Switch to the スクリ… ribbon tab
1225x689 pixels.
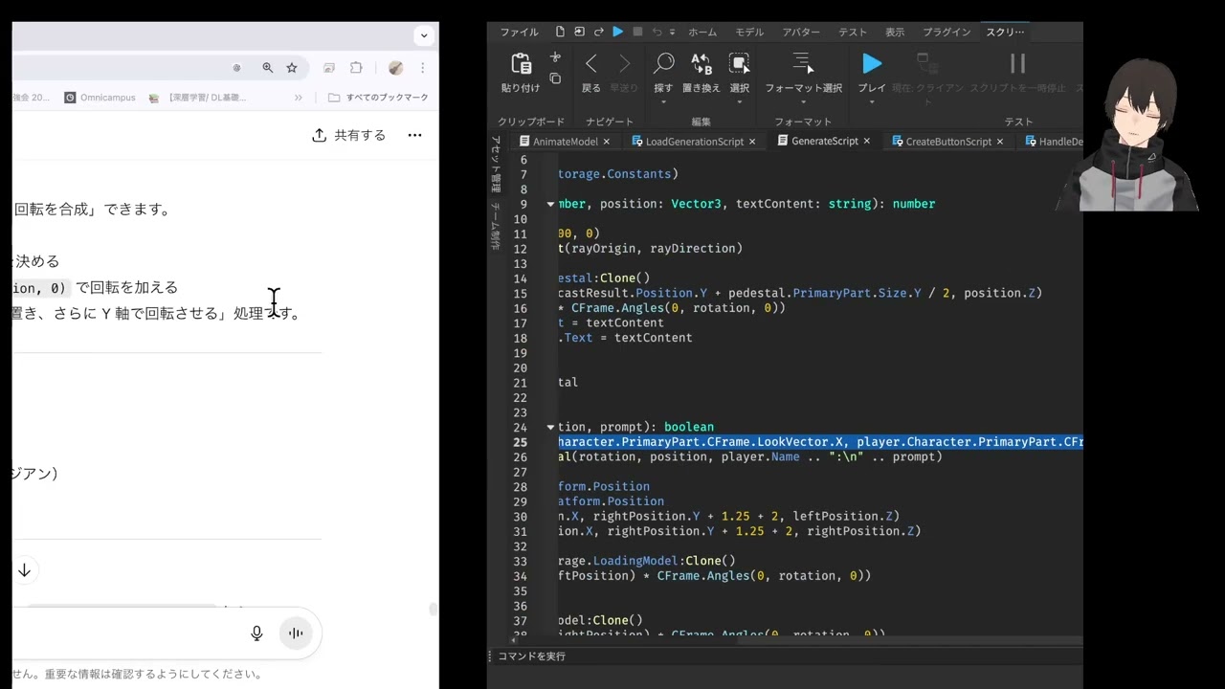coord(1005,32)
